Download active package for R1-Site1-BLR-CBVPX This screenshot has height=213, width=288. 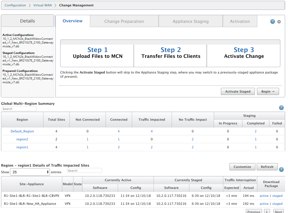pos(264,196)
